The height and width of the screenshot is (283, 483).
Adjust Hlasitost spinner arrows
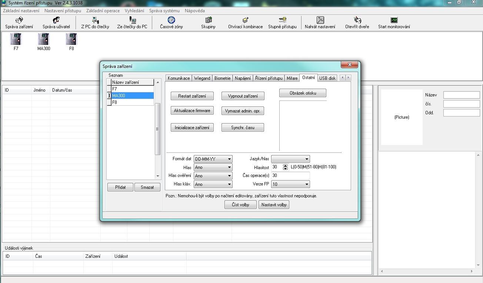coord(285,167)
